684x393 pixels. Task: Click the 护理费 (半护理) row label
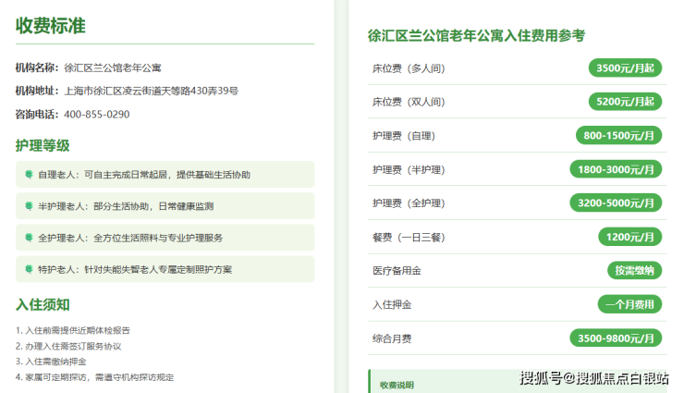pos(409,169)
